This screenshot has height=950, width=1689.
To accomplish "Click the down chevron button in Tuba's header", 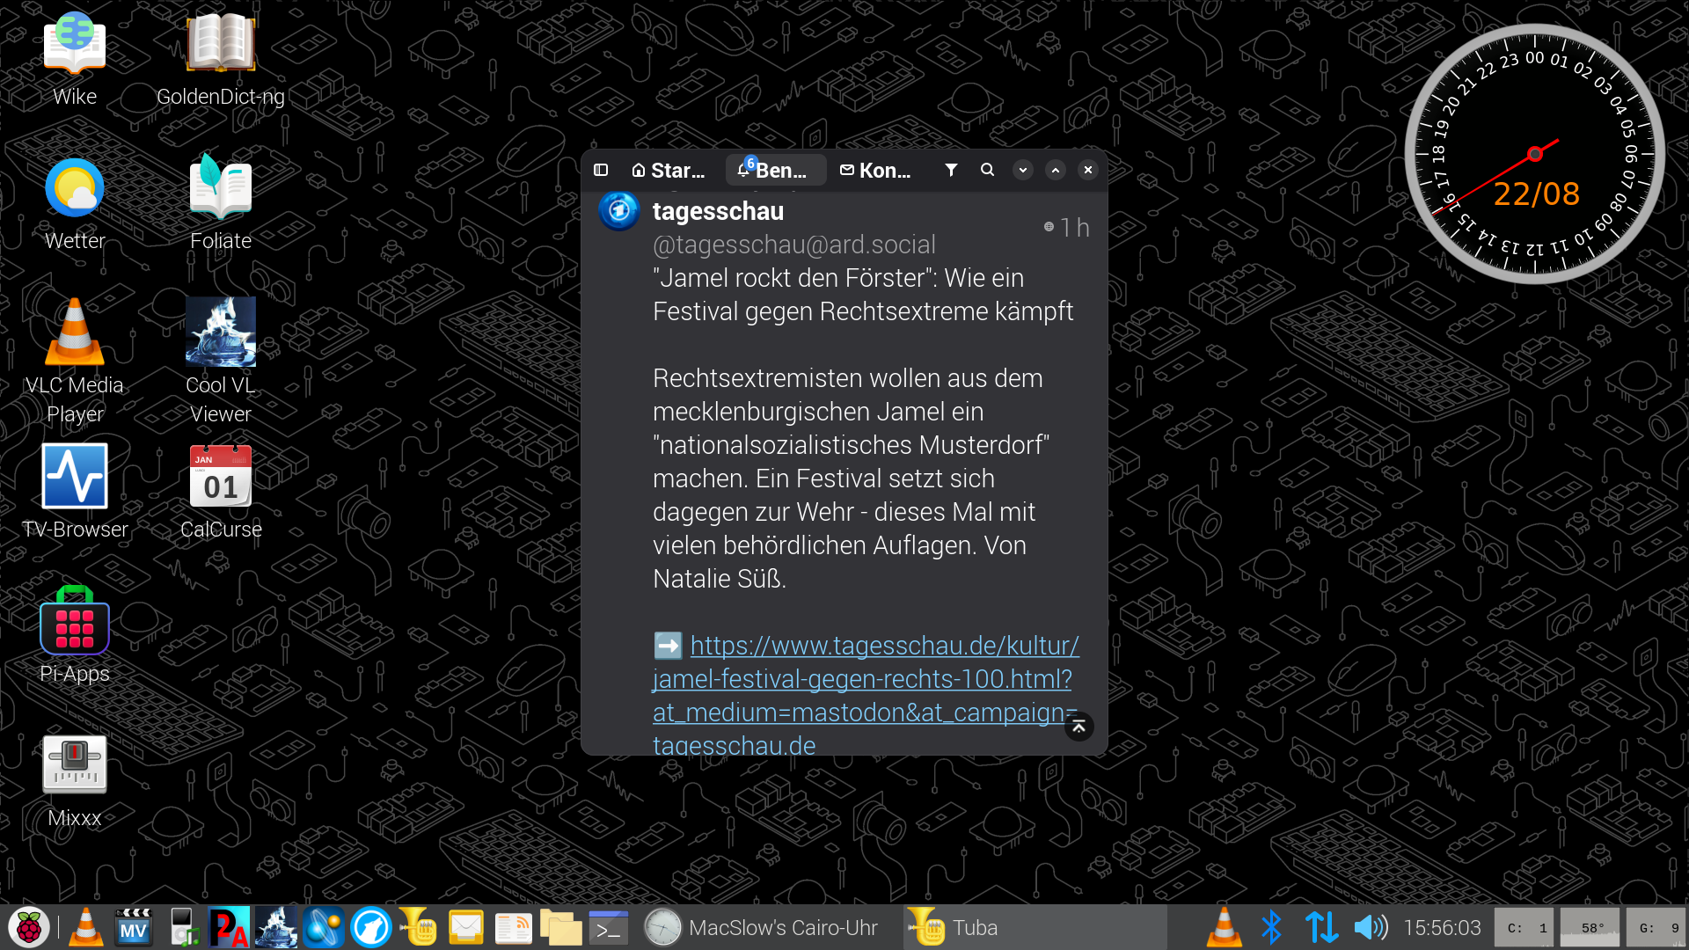I will pyautogui.click(x=1022, y=170).
